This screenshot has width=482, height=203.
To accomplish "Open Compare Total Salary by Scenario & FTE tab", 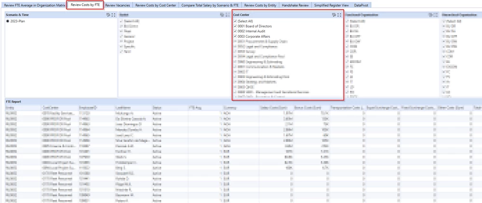I will click(210, 5).
